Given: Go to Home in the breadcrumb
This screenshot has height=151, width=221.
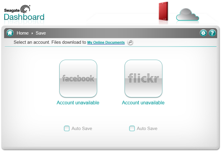Looking at the screenshot, I should point(22,33).
